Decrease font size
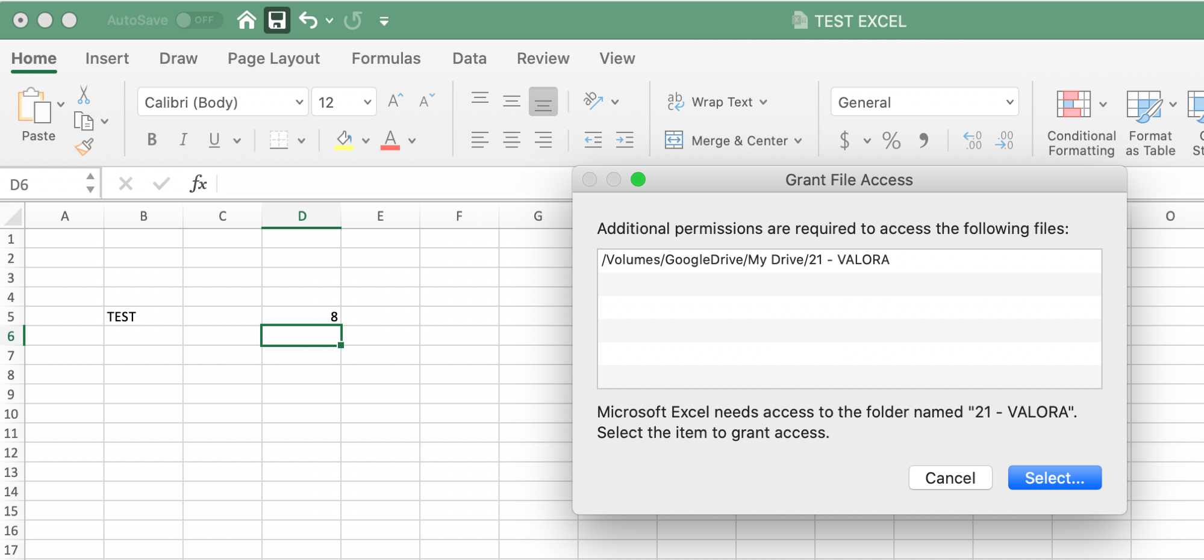Image resolution: width=1204 pixels, height=560 pixels. click(427, 100)
